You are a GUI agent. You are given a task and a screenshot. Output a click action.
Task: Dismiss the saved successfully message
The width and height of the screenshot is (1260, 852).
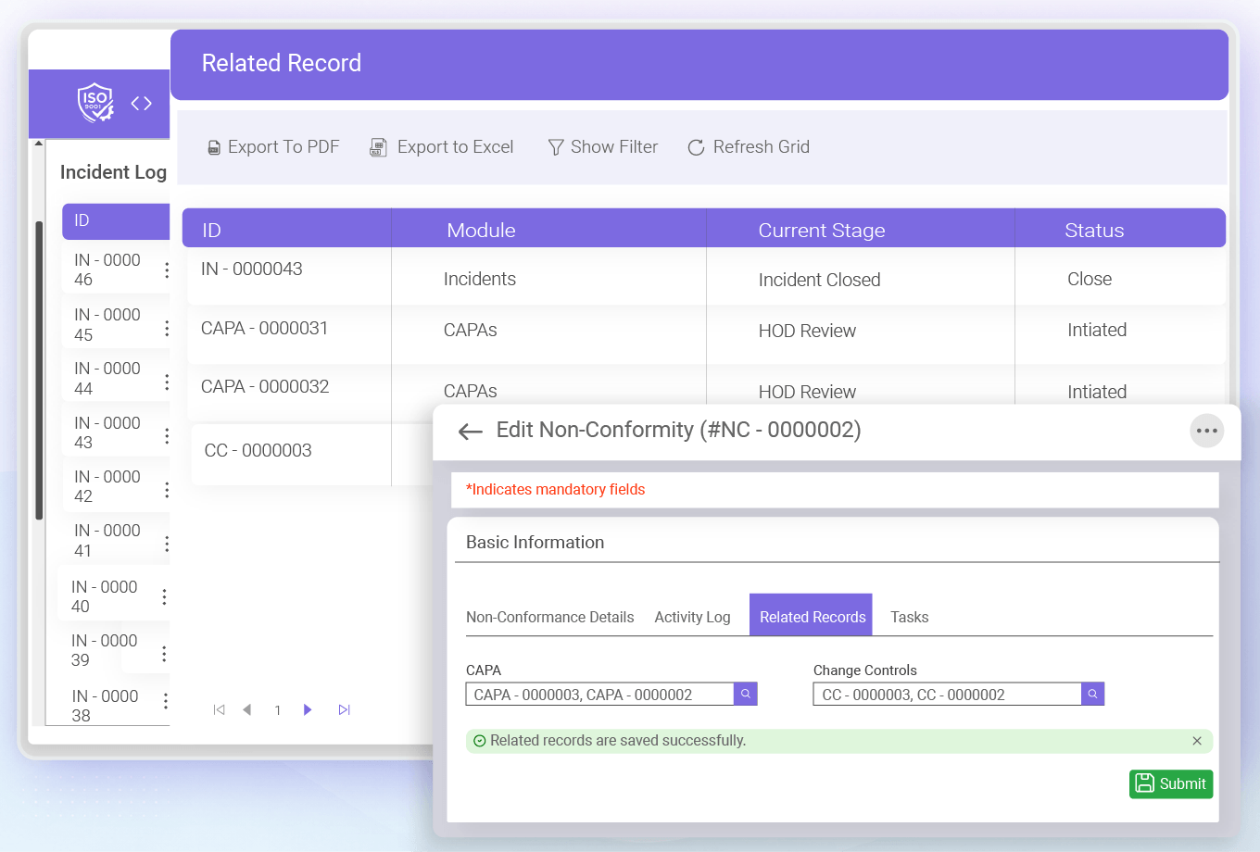pos(1197,741)
